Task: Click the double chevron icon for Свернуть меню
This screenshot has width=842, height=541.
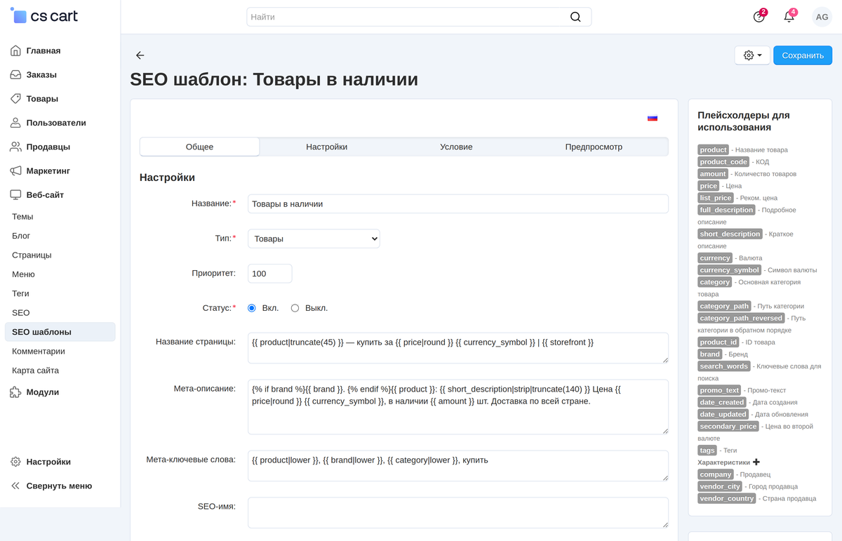Action: coord(15,486)
